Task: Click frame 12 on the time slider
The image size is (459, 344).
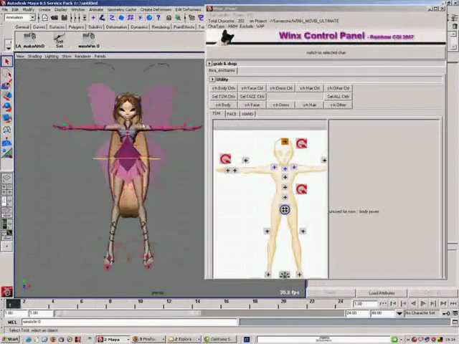Action: pyautogui.click(x=169, y=303)
